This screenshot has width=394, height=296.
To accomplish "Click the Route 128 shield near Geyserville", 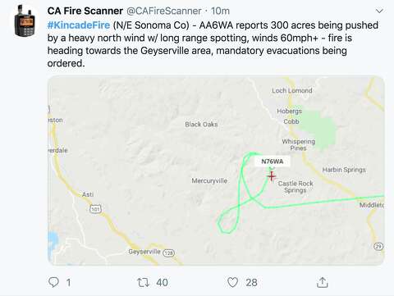I will point(168,253).
